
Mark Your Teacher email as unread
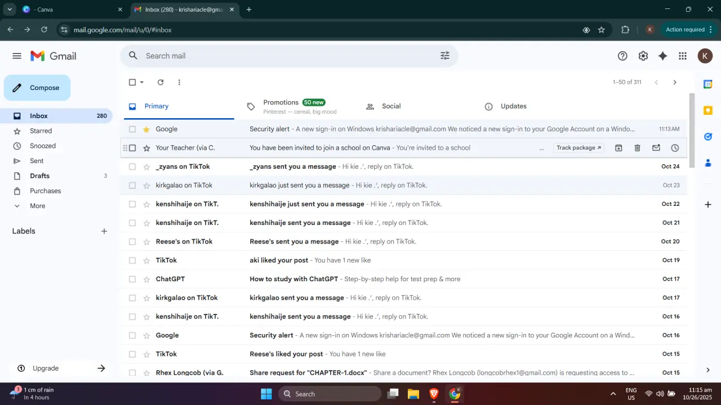[x=656, y=148]
